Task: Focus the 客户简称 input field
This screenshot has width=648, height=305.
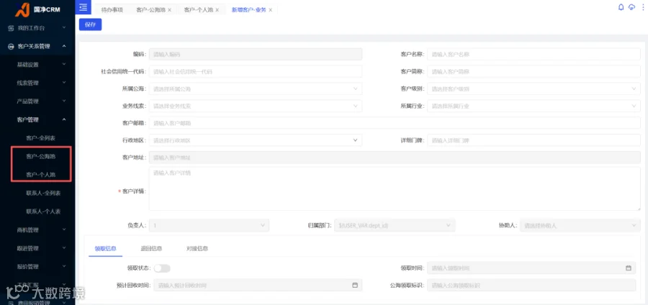Action: click(x=534, y=71)
